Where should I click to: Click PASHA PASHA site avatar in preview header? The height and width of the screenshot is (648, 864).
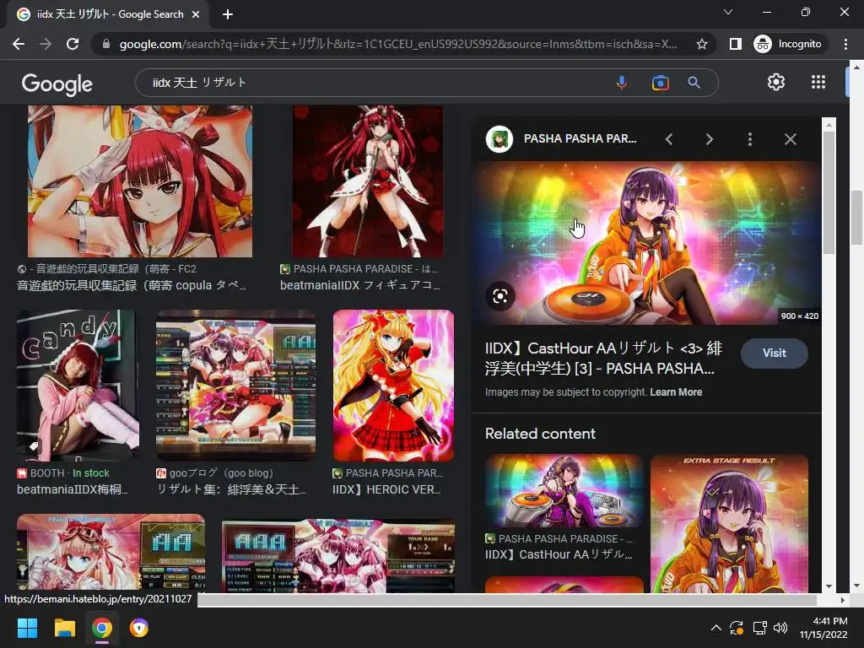click(x=499, y=139)
